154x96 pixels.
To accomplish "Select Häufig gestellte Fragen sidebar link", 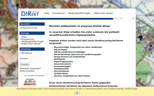I will point(33,41).
